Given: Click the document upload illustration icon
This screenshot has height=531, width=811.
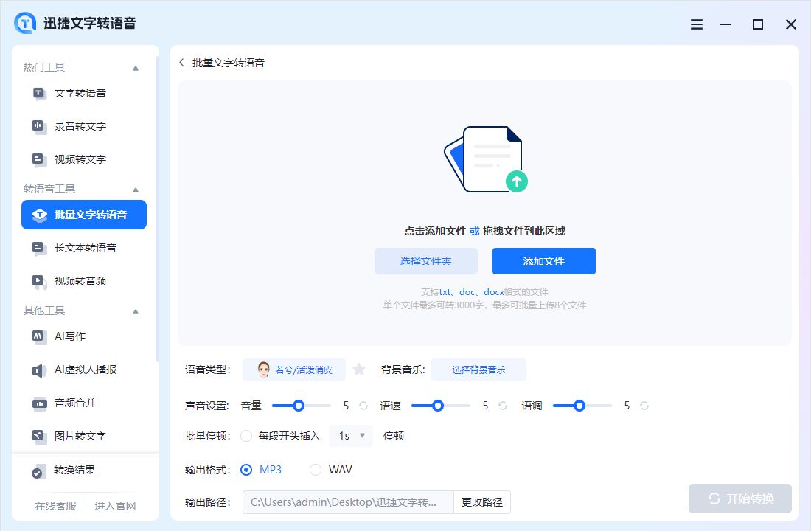Looking at the screenshot, I should (486, 159).
